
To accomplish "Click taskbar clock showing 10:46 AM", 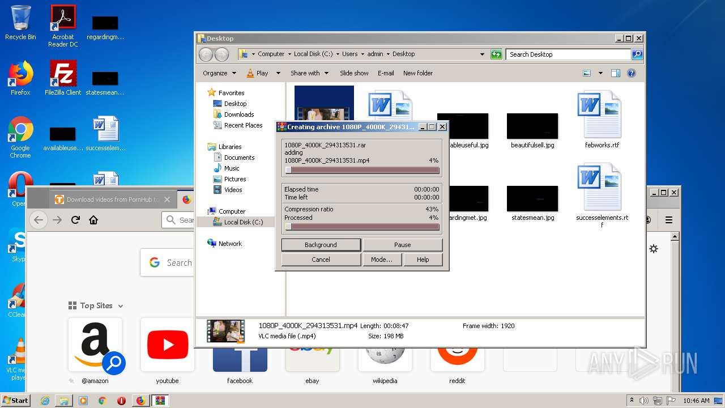I will [x=696, y=401].
